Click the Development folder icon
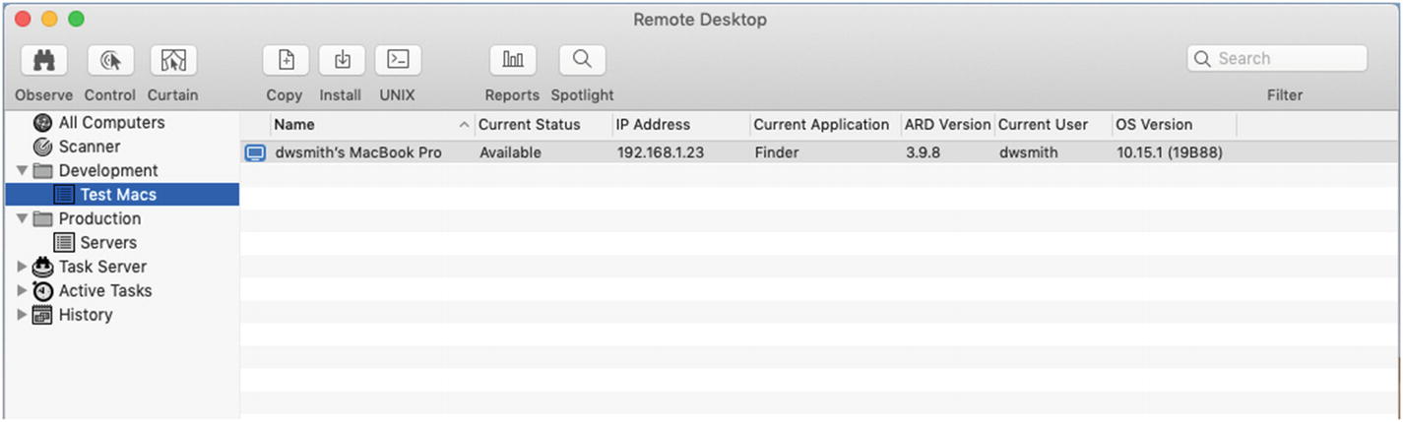Viewport: 1403px width, 422px height. [x=42, y=170]
